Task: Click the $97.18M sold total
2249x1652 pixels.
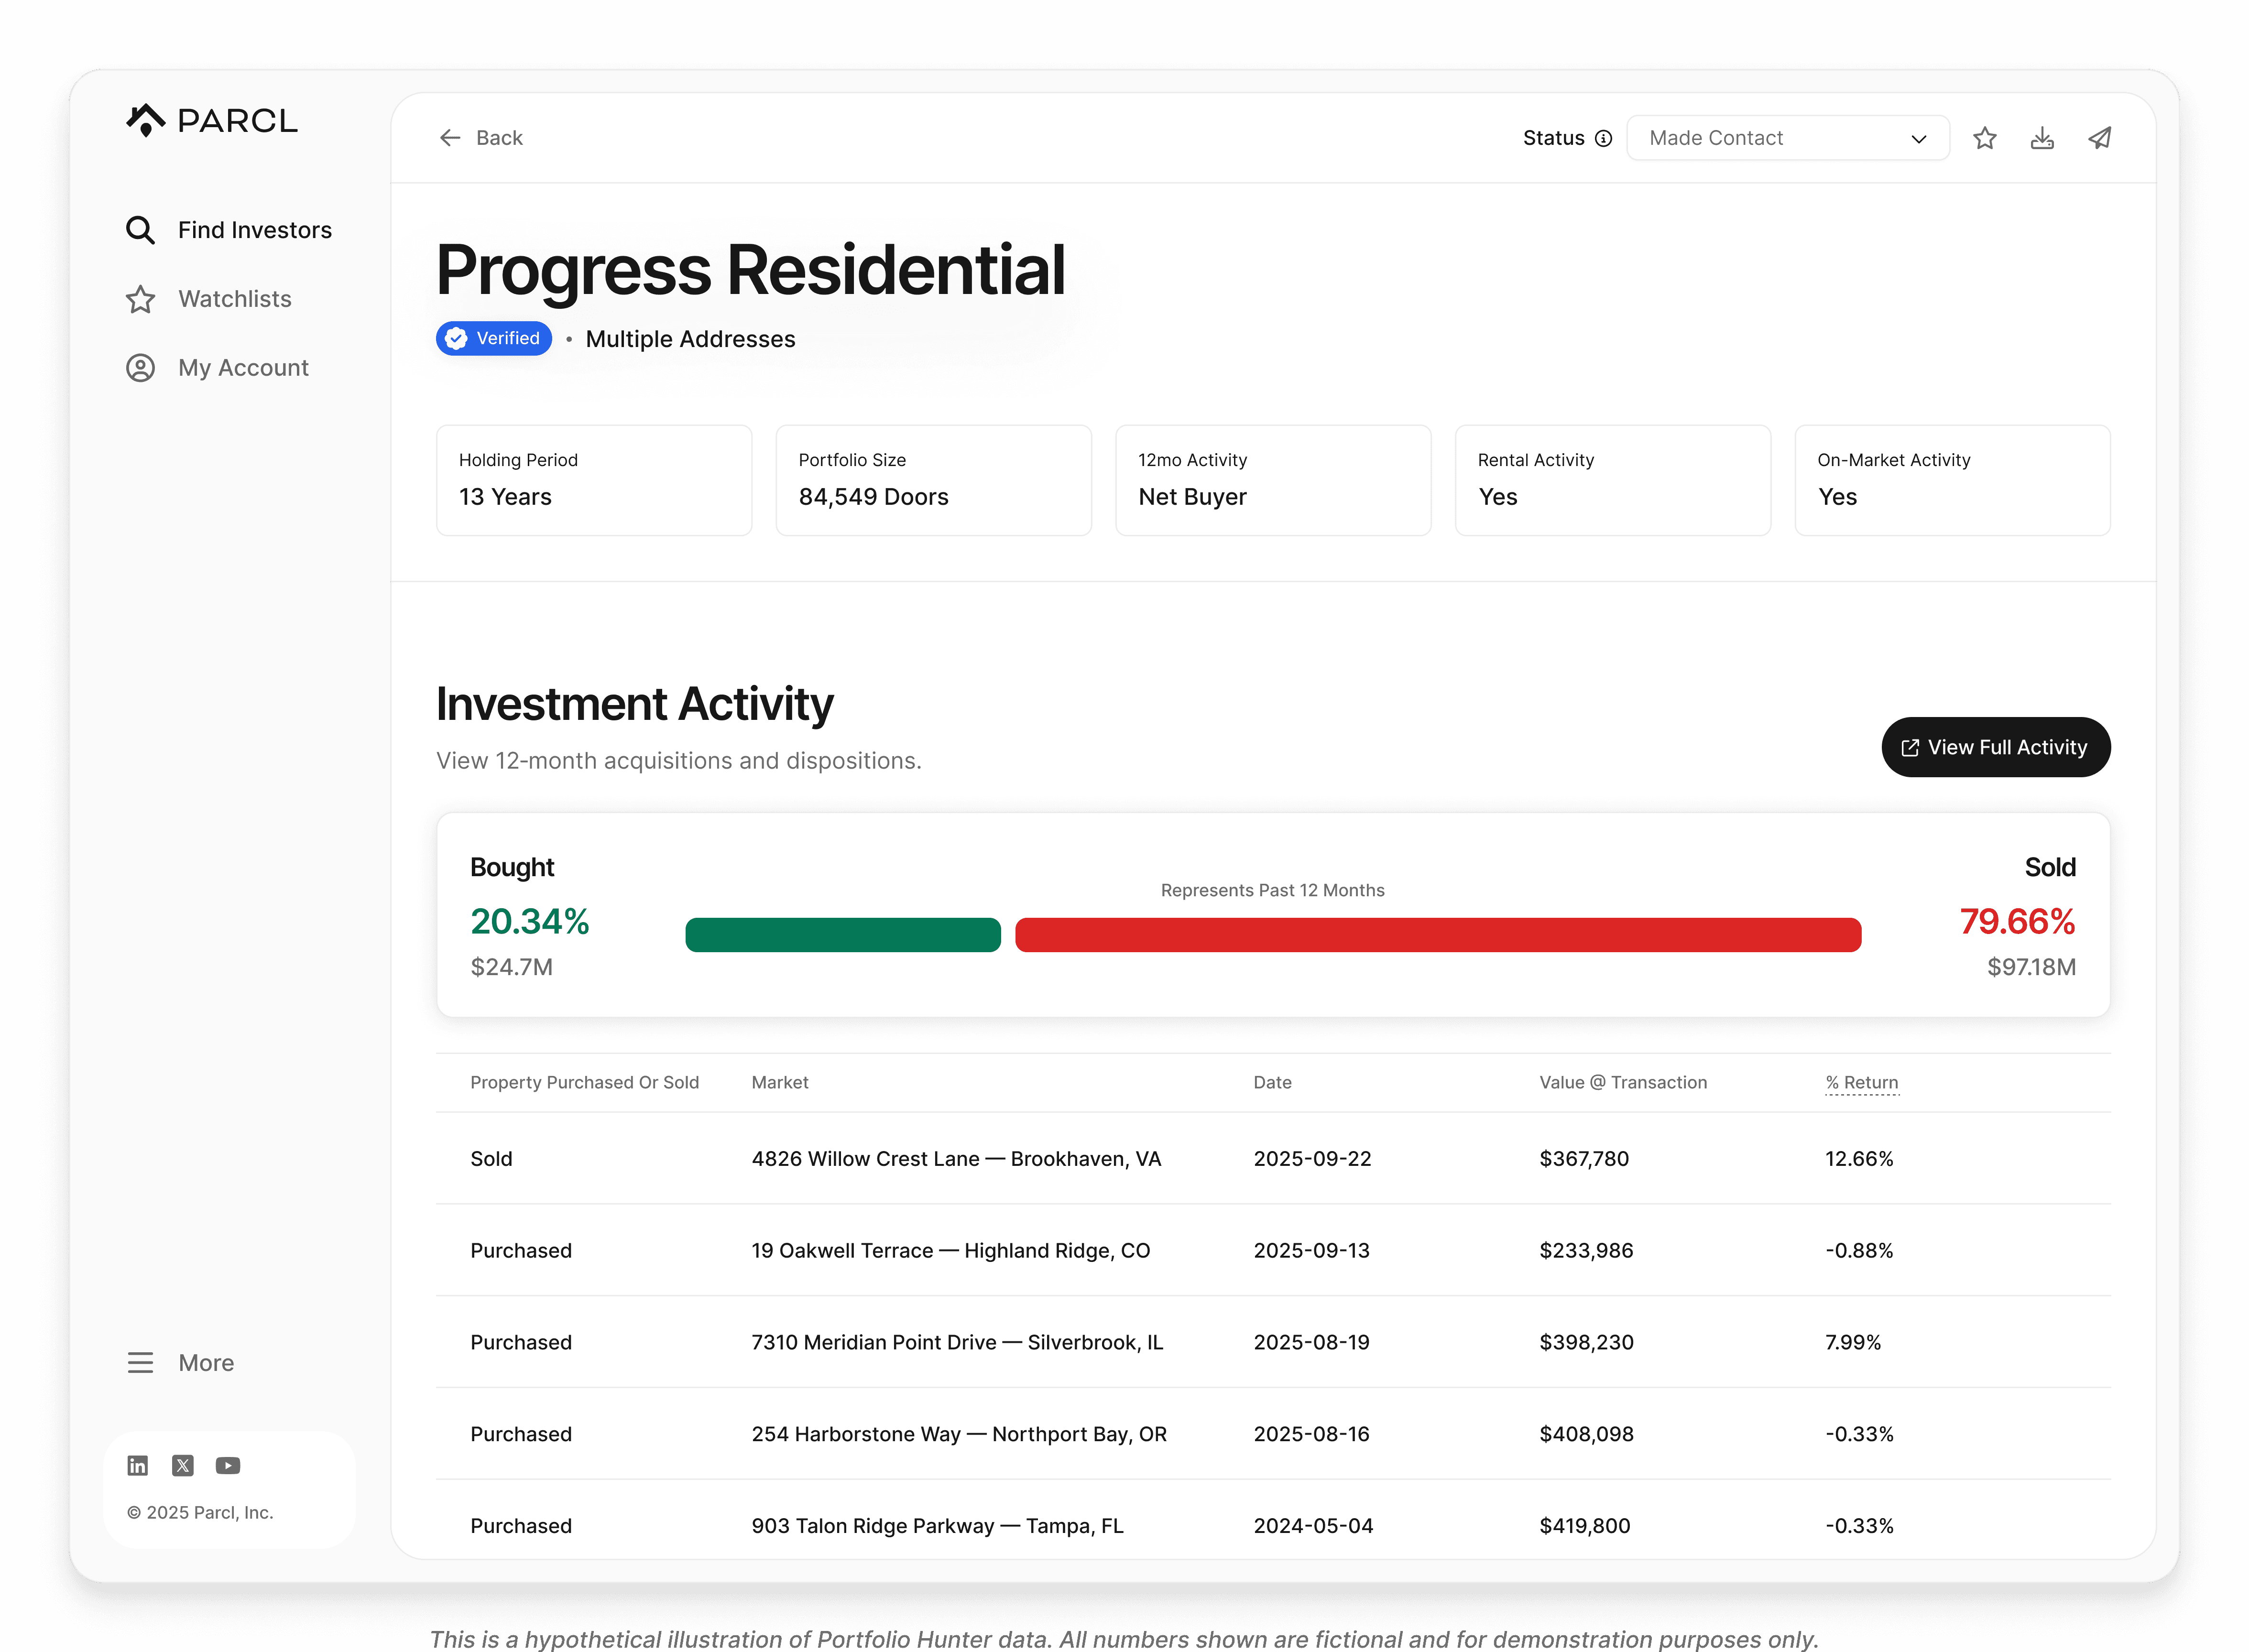Action: (x=2031, y=967)
